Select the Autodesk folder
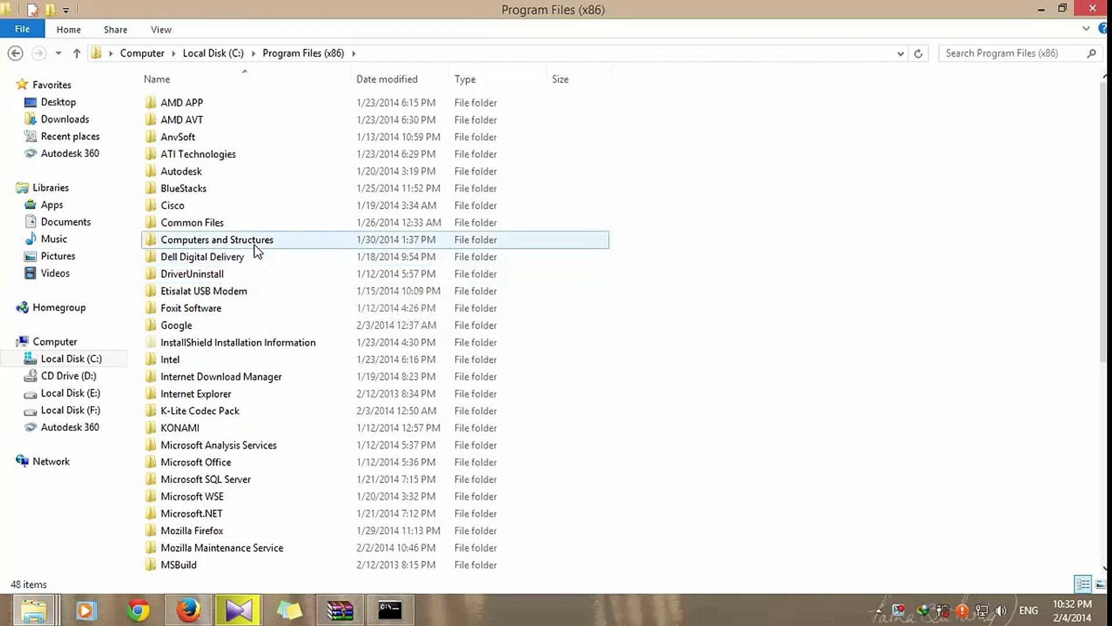The image size is (1112, 626). click(x=375, y=171)
